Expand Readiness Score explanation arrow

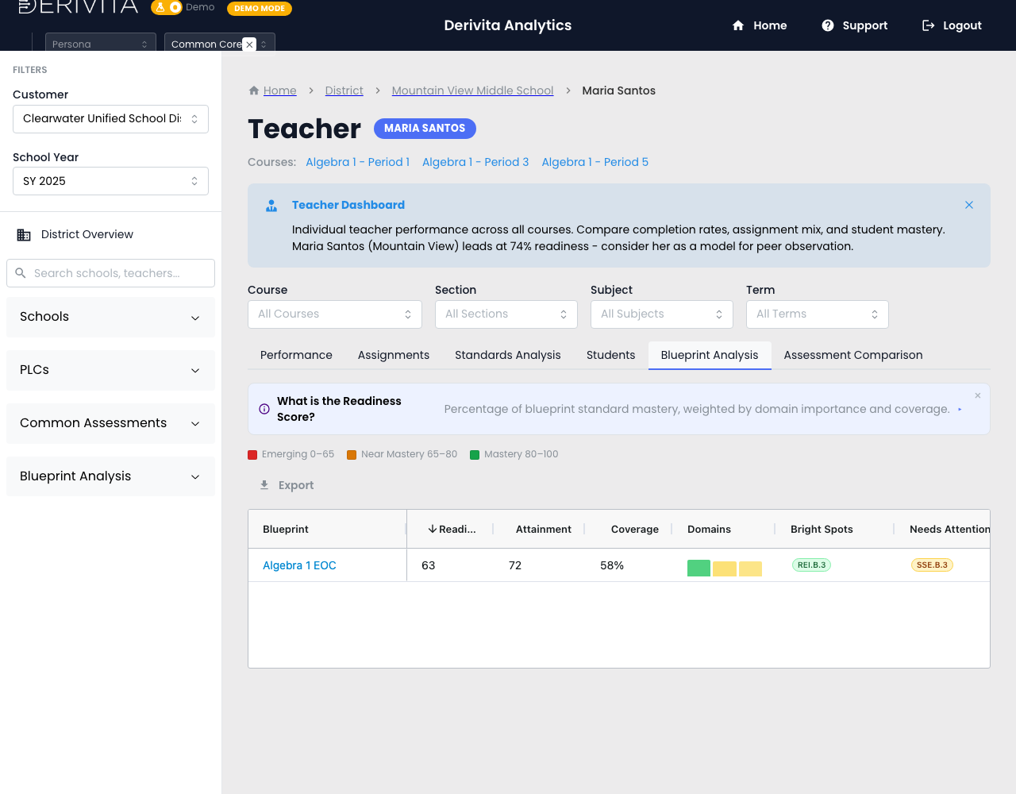[x=960, y=410]
